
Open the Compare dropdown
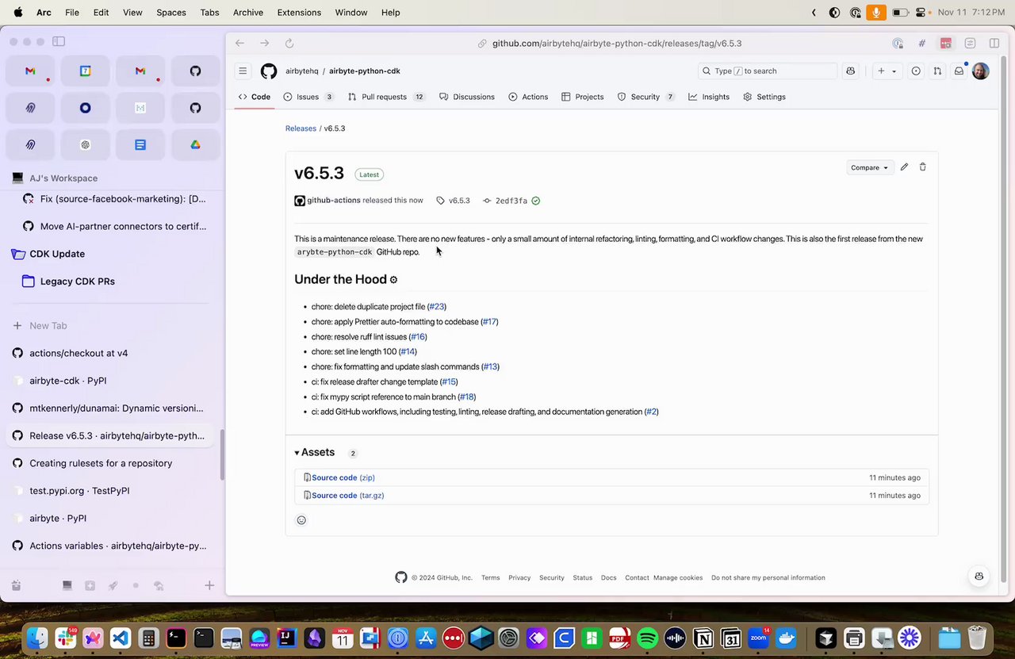(870, 167)
